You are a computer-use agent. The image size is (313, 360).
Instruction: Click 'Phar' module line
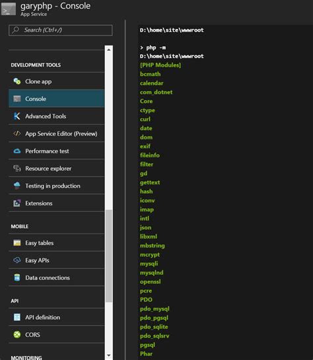(146, 353)
